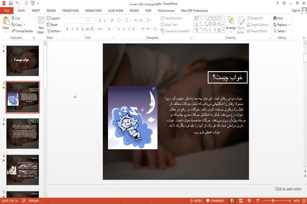307x204 pixels.
Task: Toggle text Shadow formatting
Action: (82, 29)
